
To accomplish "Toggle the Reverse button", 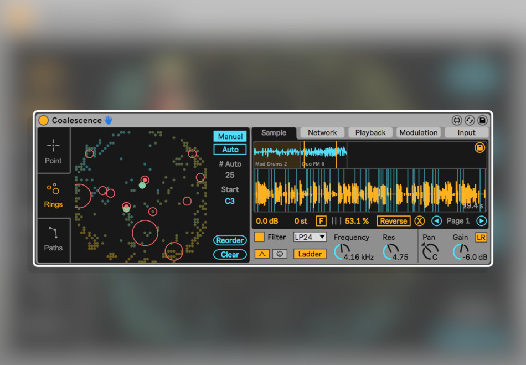I will pos(394,221).
